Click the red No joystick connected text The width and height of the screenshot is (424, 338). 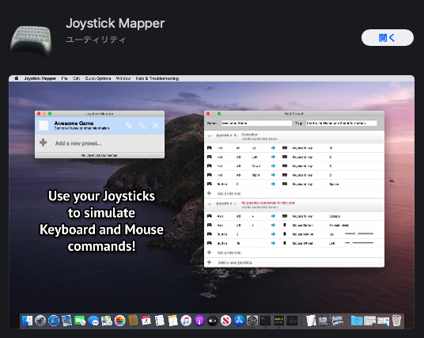coord(268,203)
